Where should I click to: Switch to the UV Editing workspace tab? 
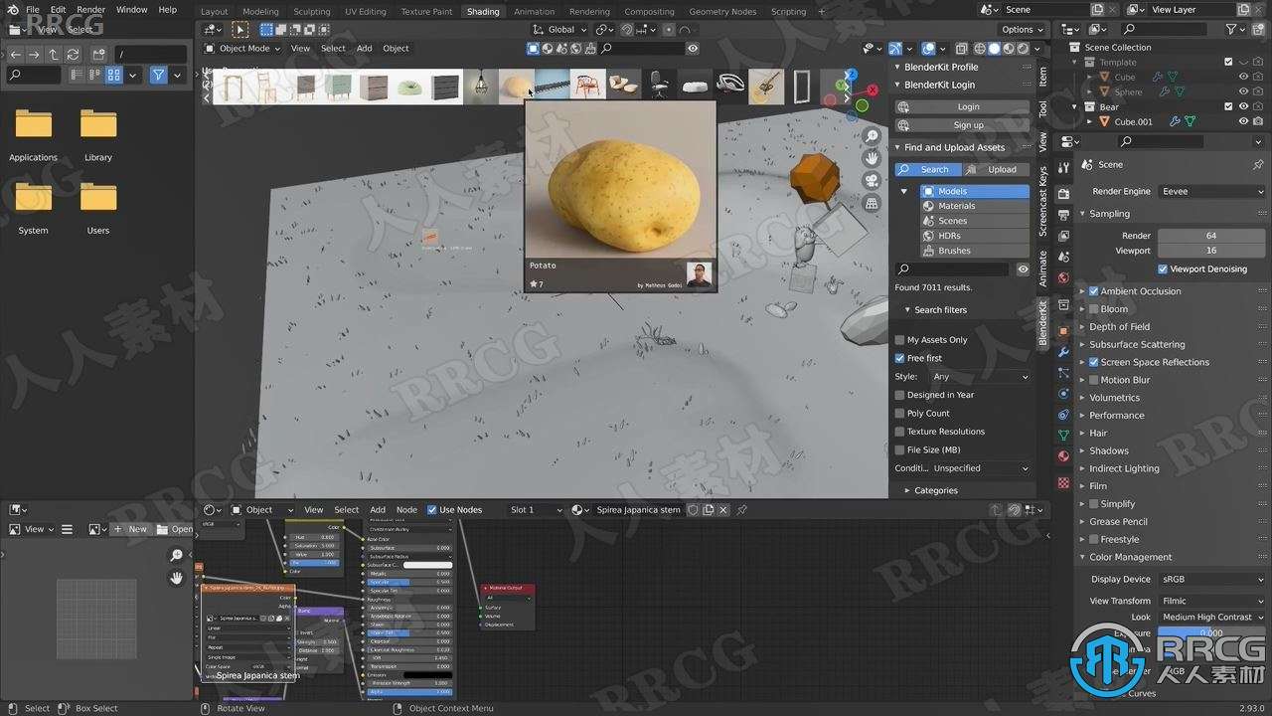(365, 12)
